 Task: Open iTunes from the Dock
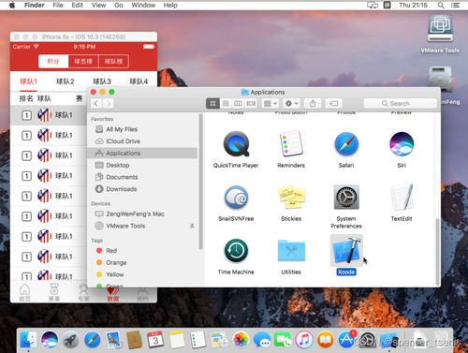pos(304,340)
